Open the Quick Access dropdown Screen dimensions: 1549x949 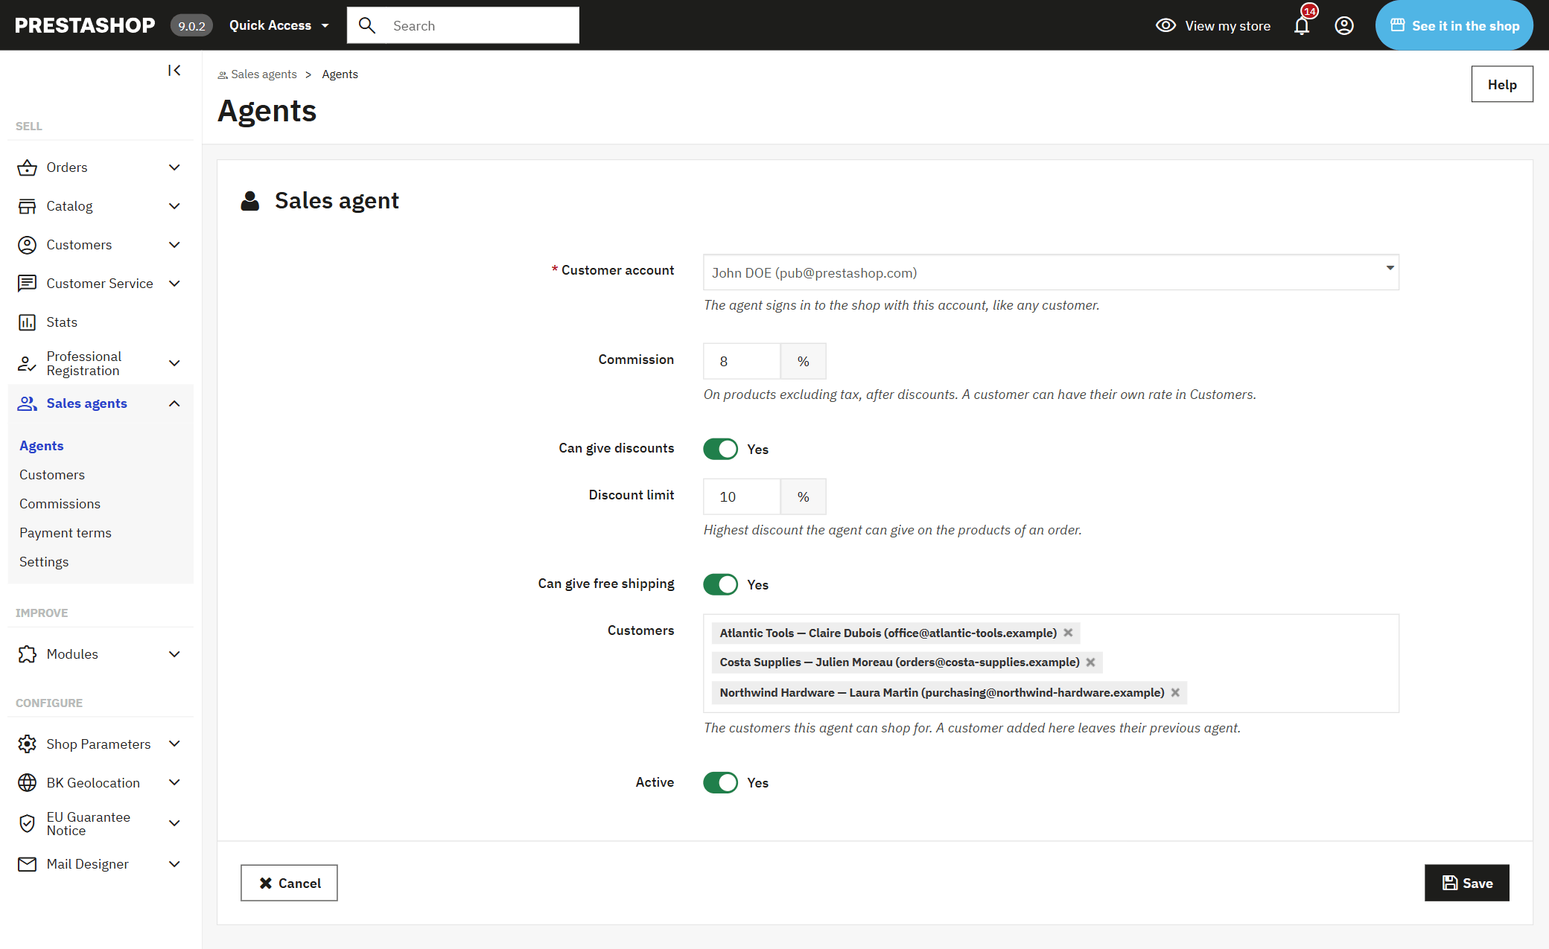[279, 25]
